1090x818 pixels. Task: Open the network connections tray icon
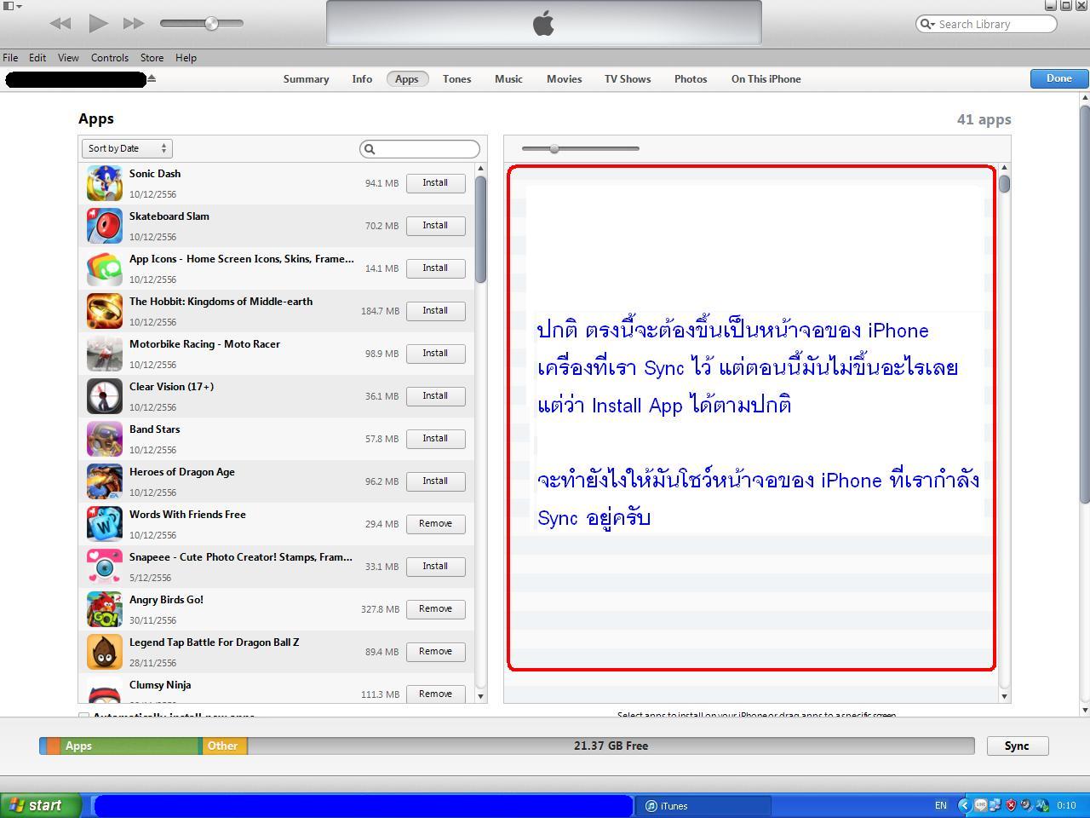pos(995,805)
